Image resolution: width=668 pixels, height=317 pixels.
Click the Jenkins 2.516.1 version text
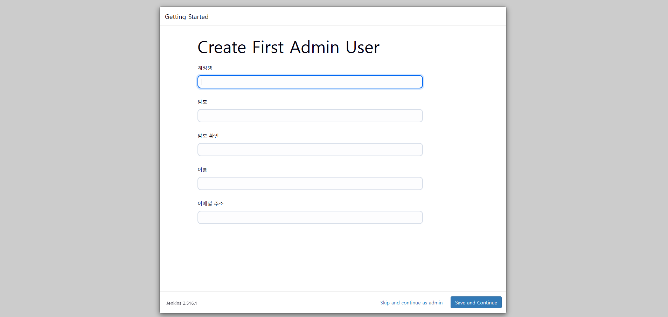[182, 303]
